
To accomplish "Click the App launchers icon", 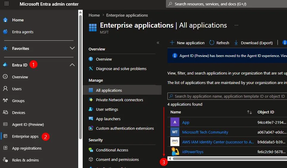I will tap(91, 118).
